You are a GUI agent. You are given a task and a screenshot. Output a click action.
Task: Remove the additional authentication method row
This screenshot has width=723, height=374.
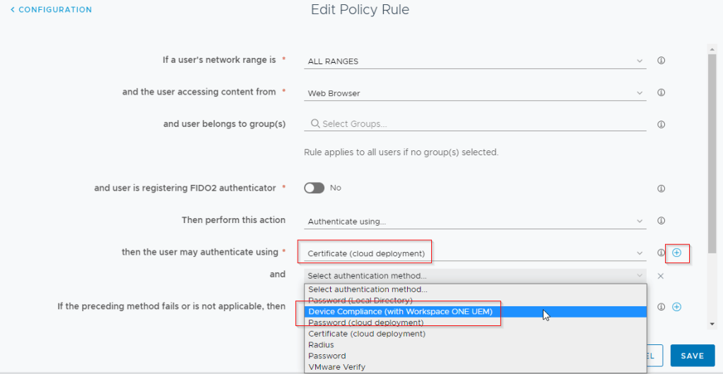661,276
